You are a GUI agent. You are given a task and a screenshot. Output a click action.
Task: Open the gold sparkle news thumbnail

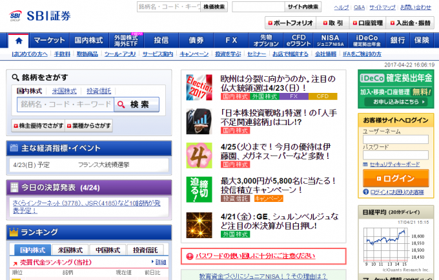click(199, 225)
